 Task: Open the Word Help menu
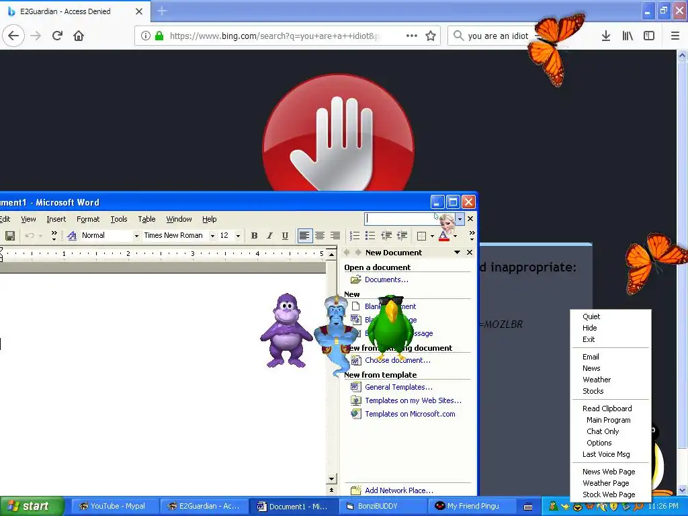pyautogui.click(x=210, y=219)
